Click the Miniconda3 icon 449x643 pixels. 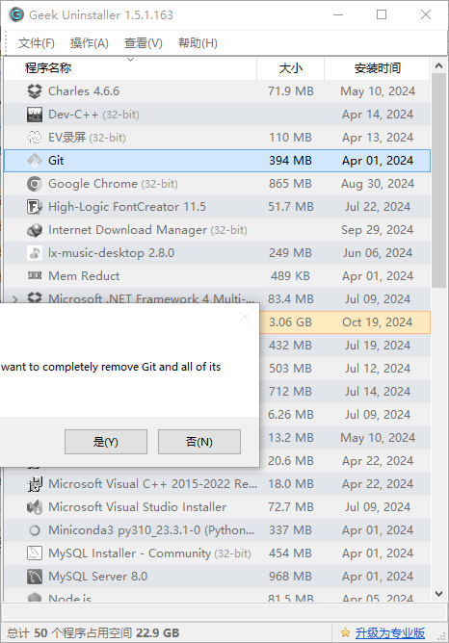[35, 530]
